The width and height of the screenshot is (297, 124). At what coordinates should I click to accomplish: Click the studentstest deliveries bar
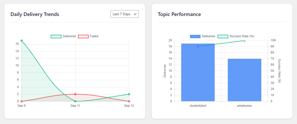198,73
